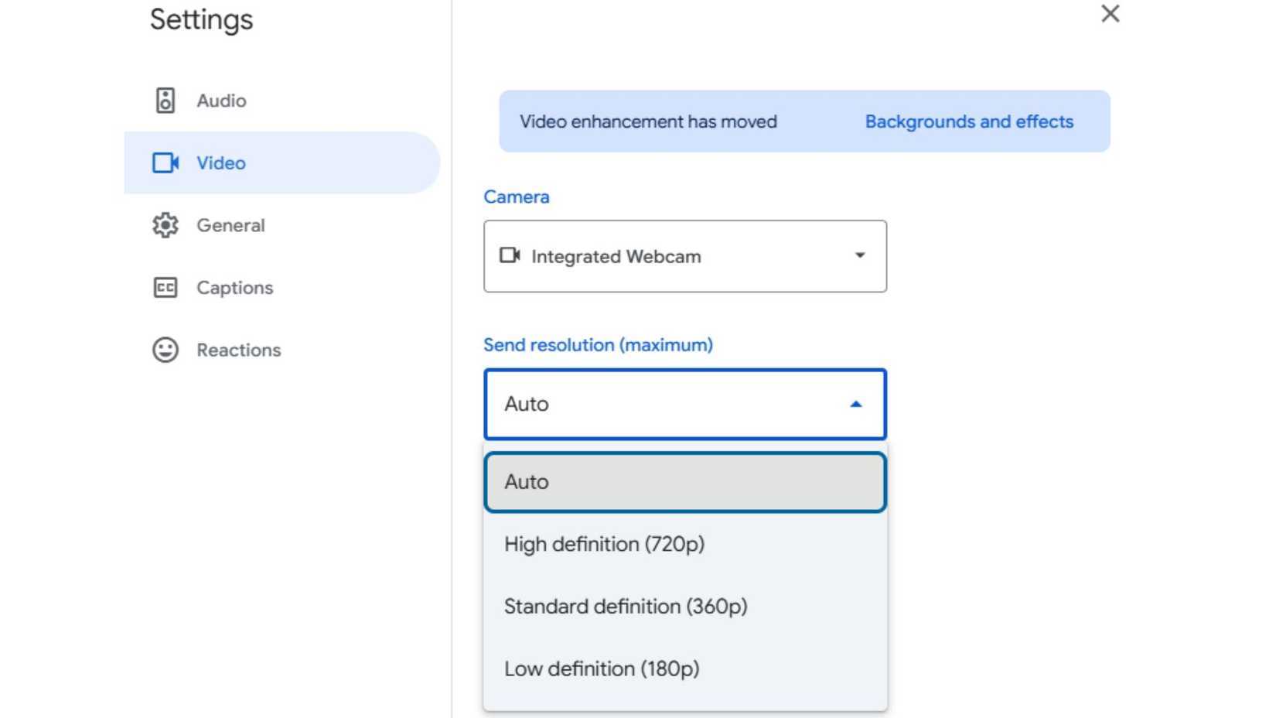Click the Settings heading
Image resolution: width=1276 pixels, height=718 pixels.
click(201, 19)
